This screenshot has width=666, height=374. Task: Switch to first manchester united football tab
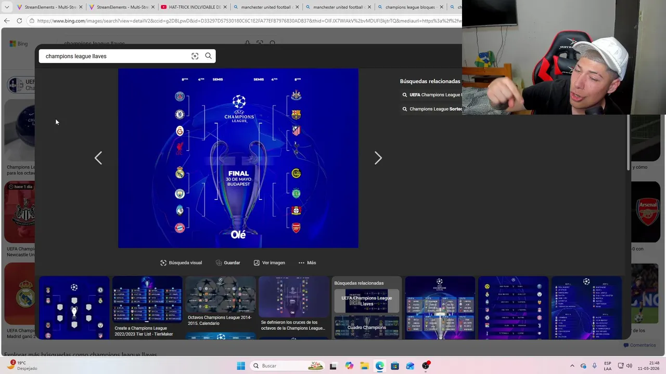(x=265, y=7)
